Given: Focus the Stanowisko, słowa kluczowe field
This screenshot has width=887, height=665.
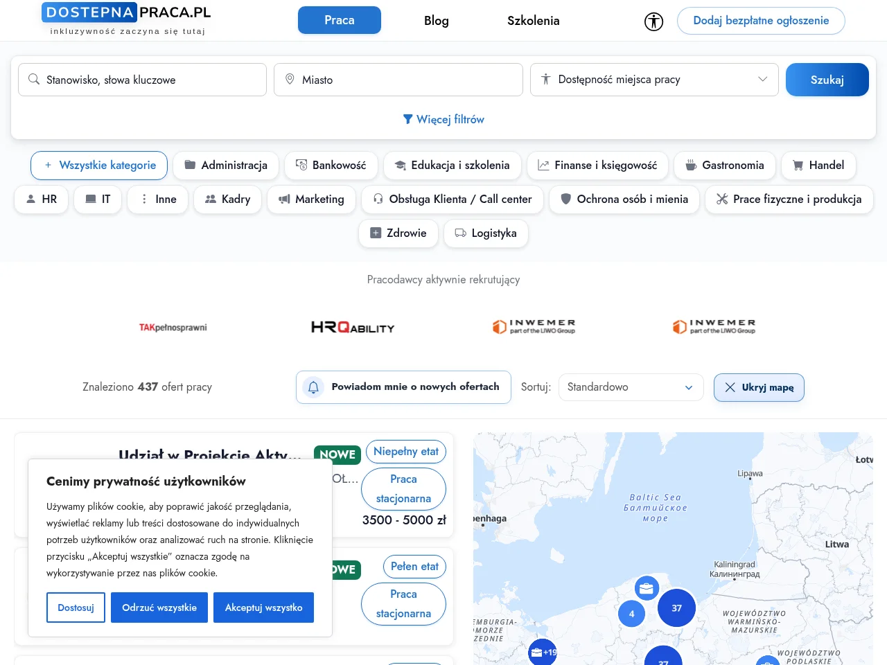Looking at the screenshot, I should (x=142, y=80).
